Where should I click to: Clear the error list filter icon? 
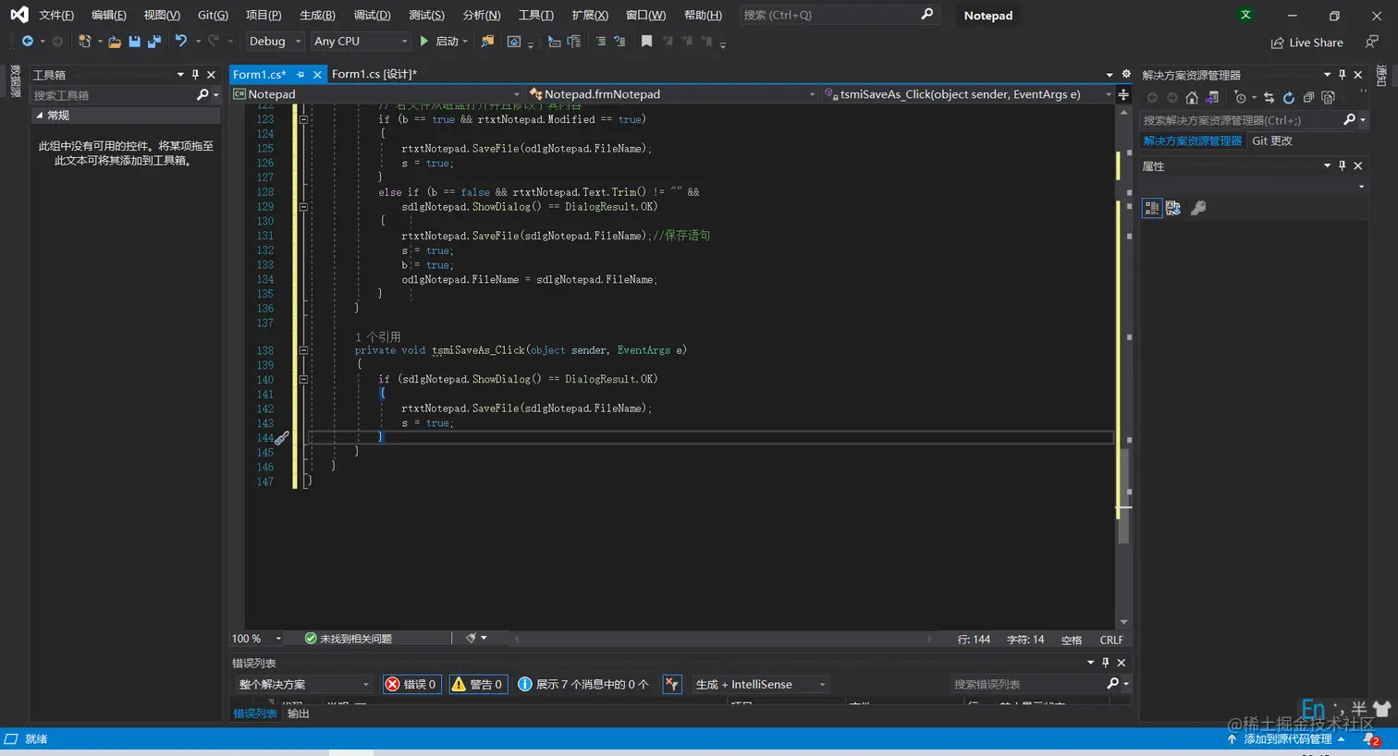pyautogui.click(x=672, y=684)
